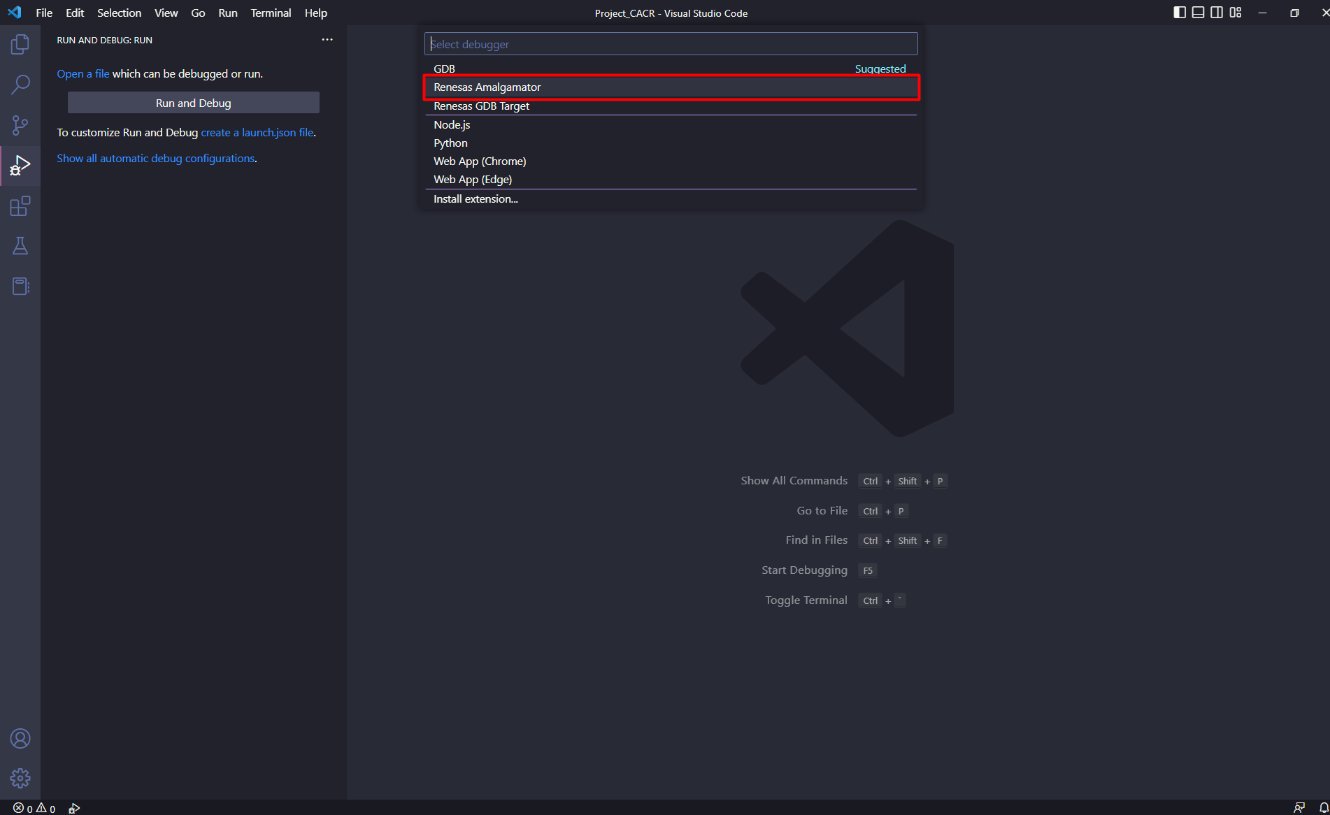Open the Explorer view in activity bar

[x=20, y=45]
